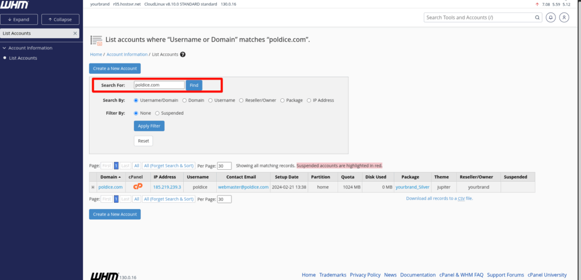Open the user account icon
Screen dimensions: 581x280
564,18
